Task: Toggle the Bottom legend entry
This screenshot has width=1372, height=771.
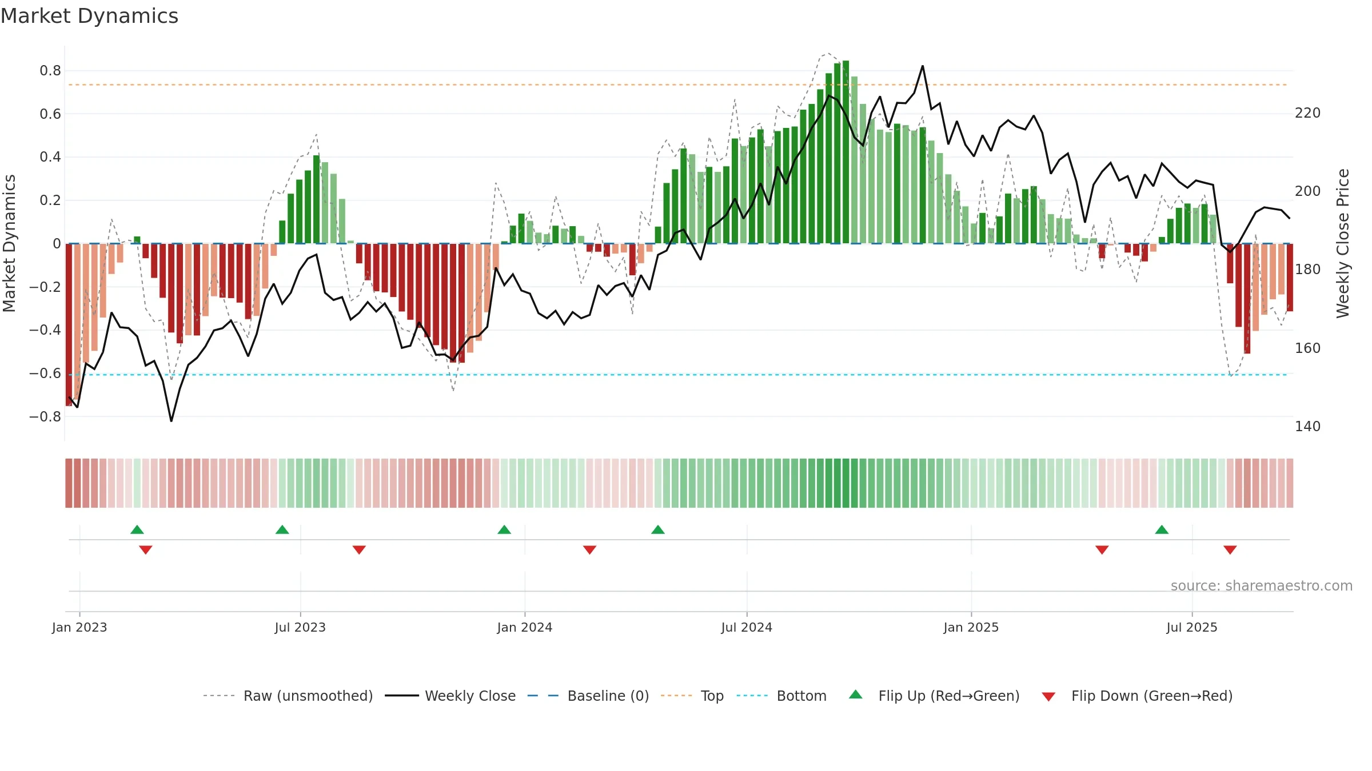Action: [781, 696]
